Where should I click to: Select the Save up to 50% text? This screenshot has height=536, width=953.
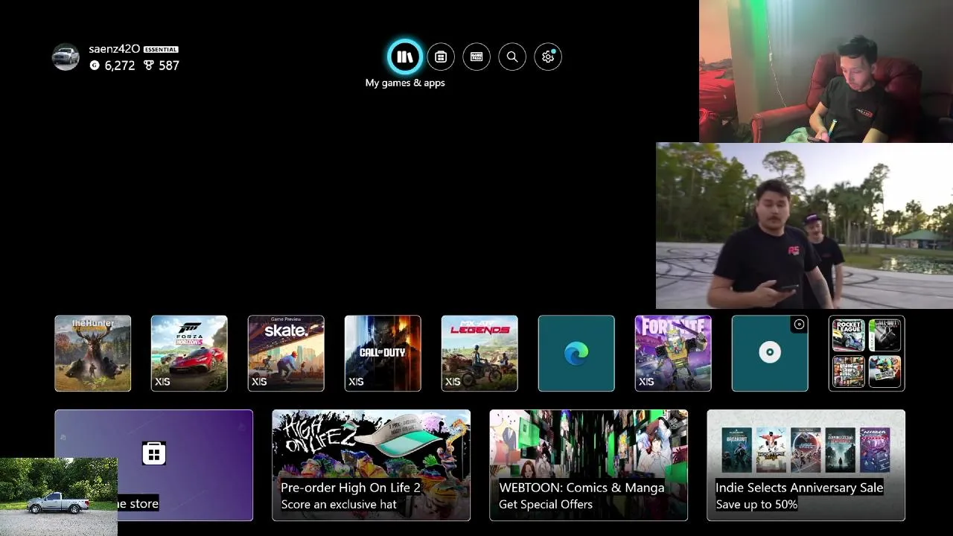756,505
